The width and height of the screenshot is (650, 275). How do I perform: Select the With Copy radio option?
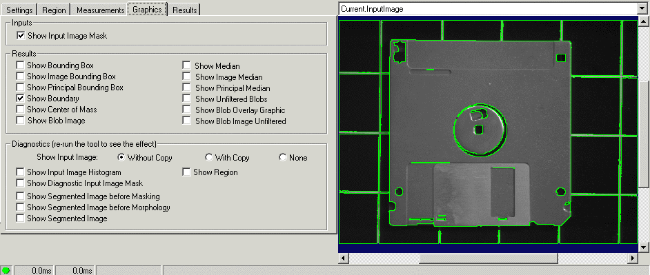pyautogui.click(x=208, y=157)
